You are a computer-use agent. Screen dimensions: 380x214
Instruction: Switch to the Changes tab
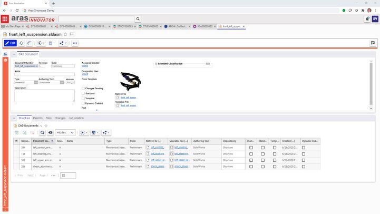[60, 118]
